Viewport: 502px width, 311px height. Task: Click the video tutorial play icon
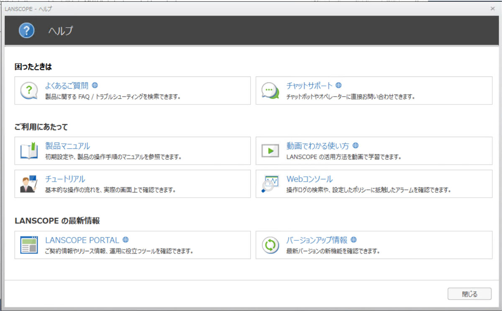pyautogui.click(x=270, y=151)
